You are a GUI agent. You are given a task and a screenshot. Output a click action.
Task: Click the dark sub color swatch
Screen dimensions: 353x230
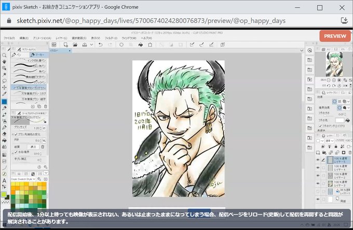point(7,197)
